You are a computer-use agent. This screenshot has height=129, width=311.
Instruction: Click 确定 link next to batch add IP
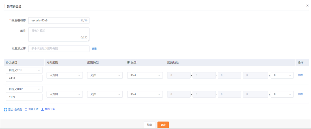tap(94, 49)
